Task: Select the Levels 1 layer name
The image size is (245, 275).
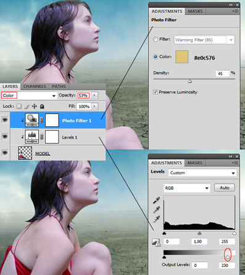Action: [x=70, y=137]
